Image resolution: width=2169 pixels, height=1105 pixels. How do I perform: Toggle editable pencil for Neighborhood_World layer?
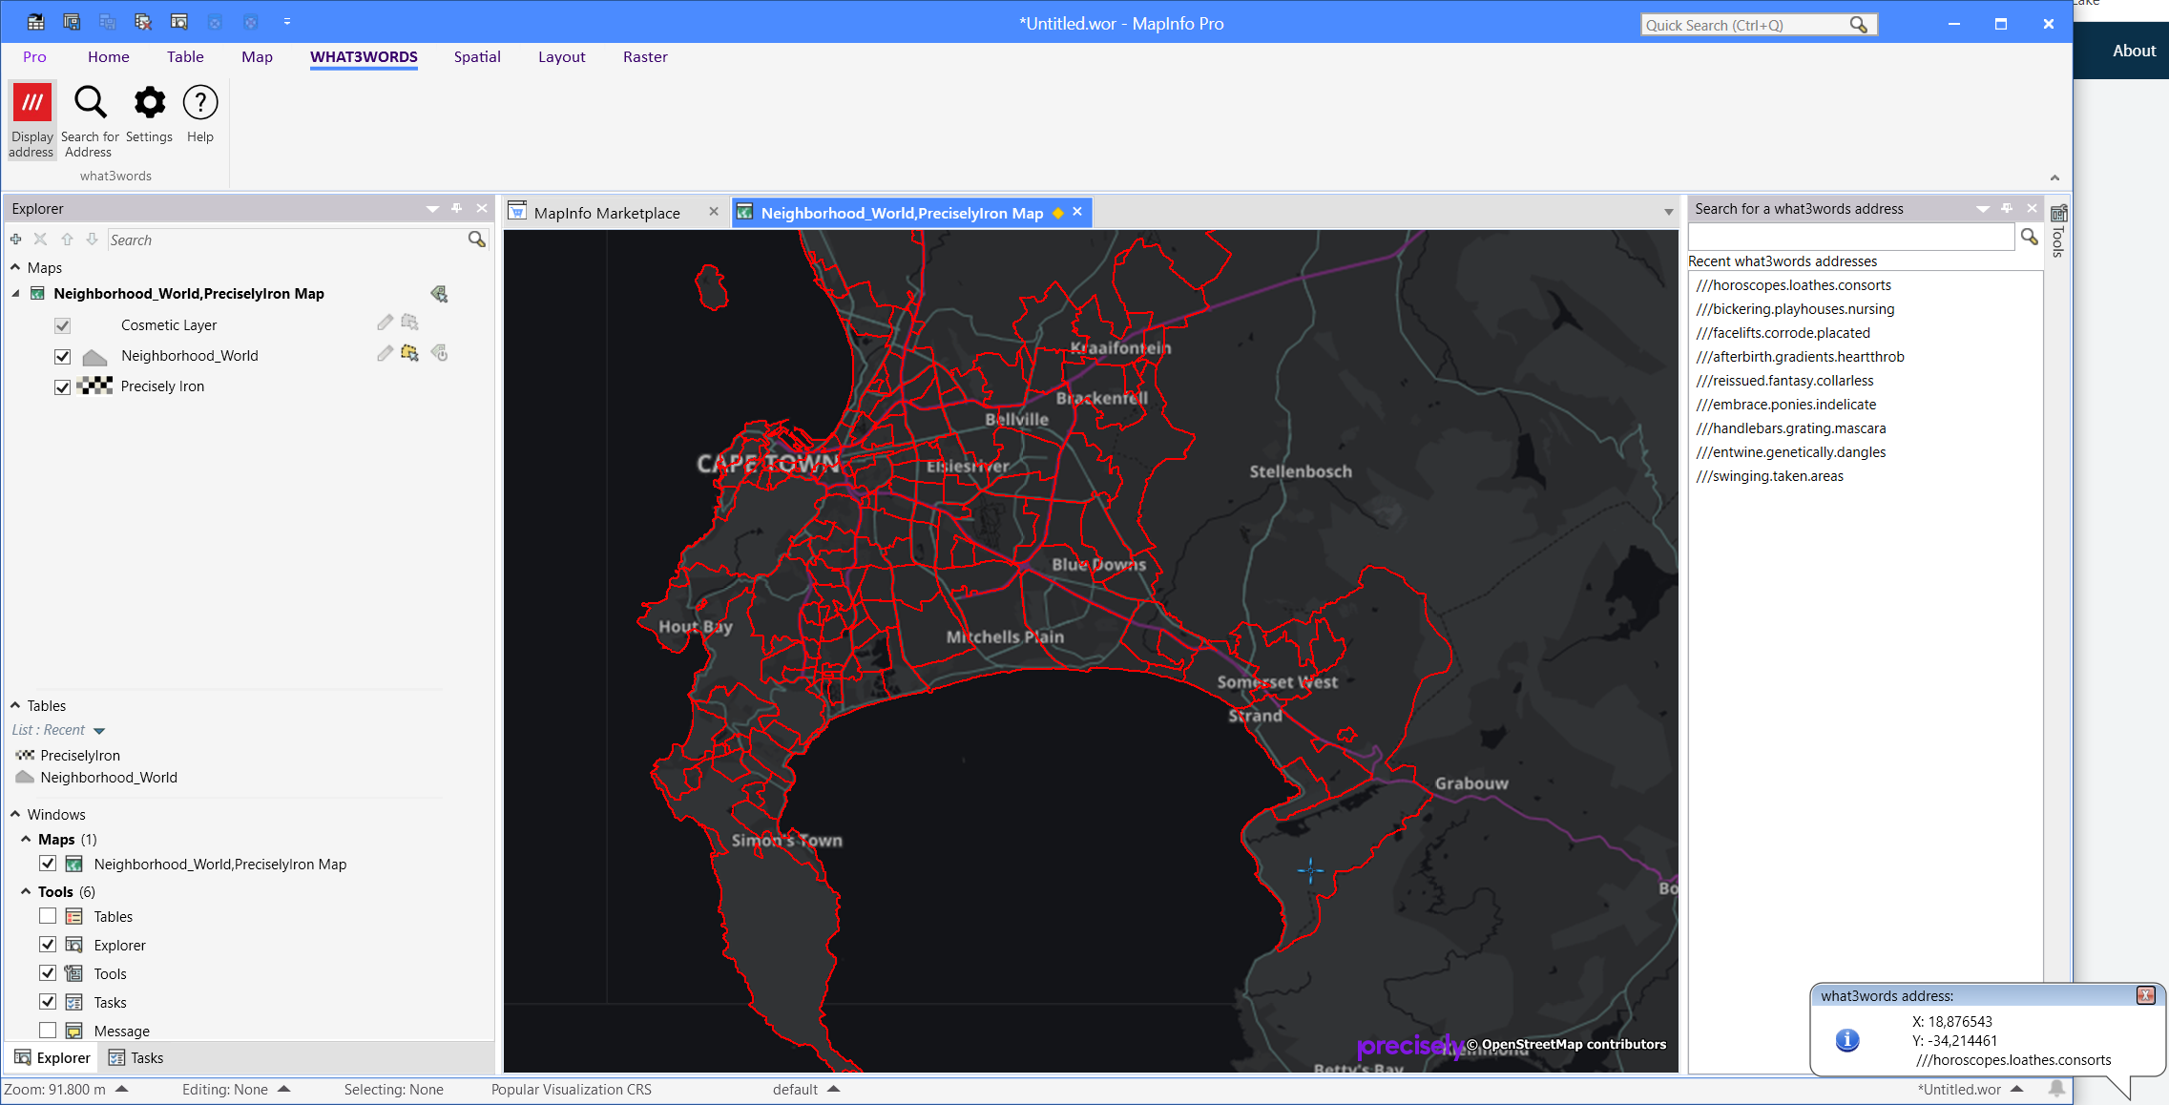[x=385, y=354]
